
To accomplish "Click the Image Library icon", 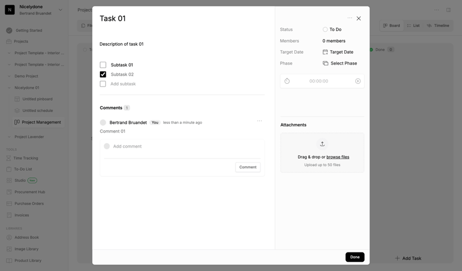I will click(x=9, y=249).
